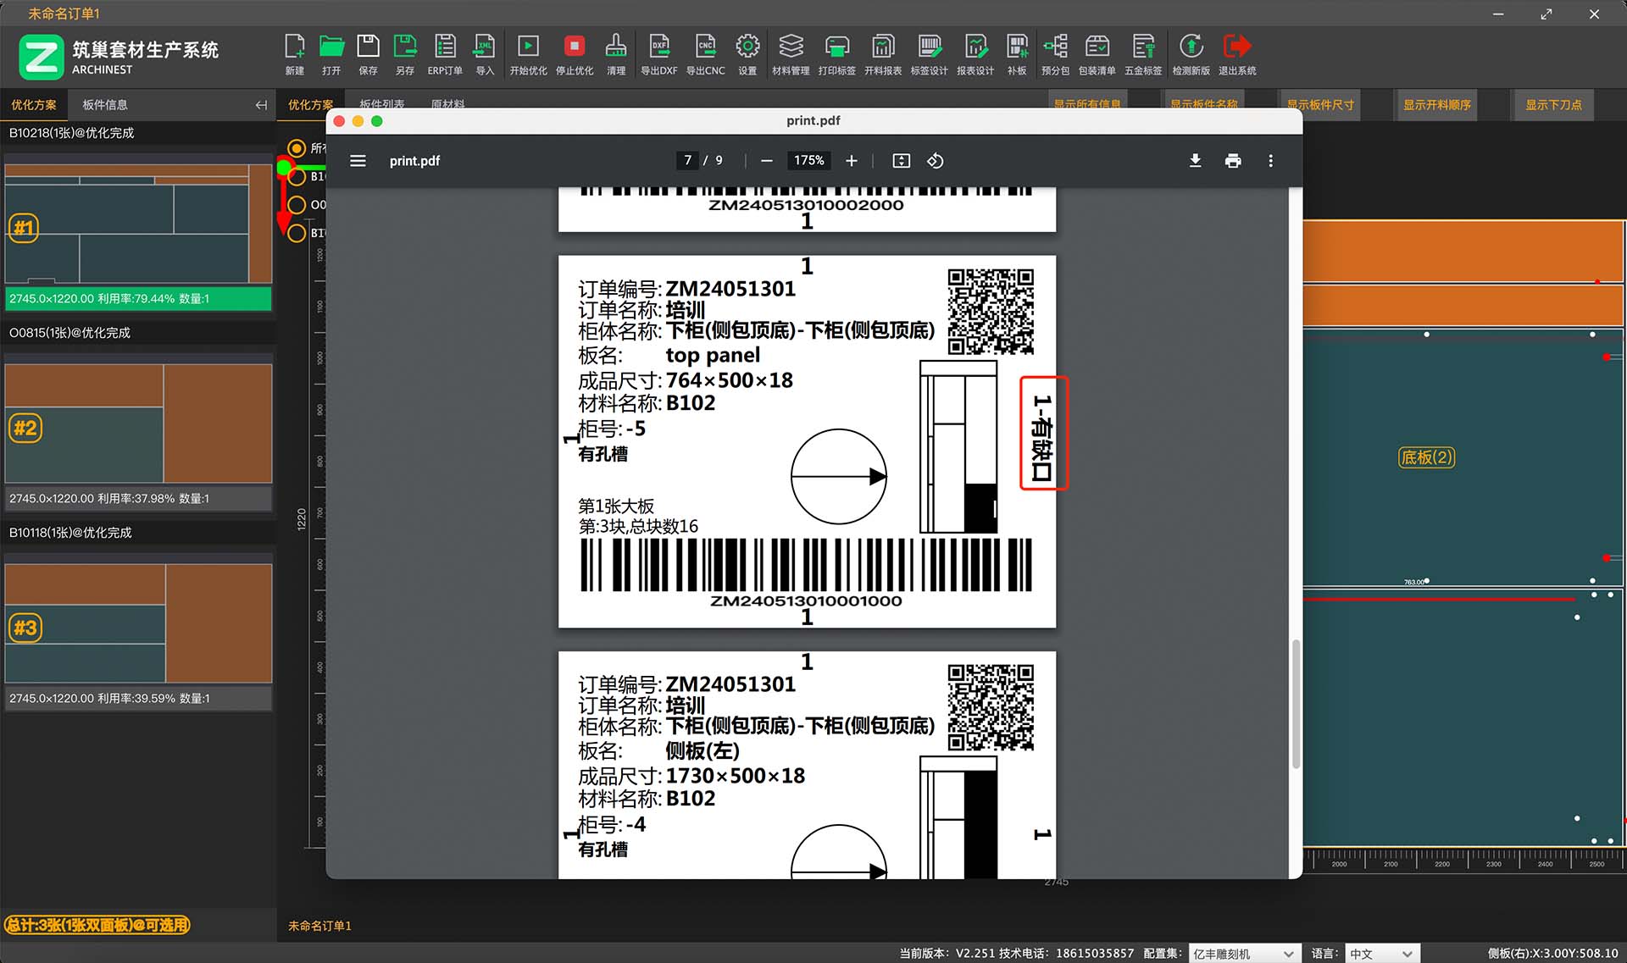The height and width of the screenshot is (963, 1627).
Task: Click the 总计:3张 summary button
Action: click(x=97, y=925)
